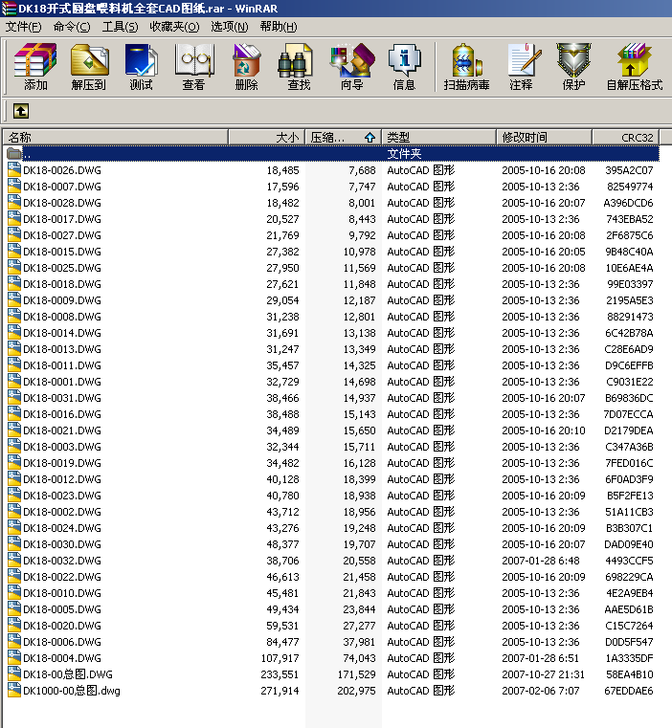Viewport: 672px width, 728px height.
Task: Open the 工具(S) menu
Action: coord(121,27)
